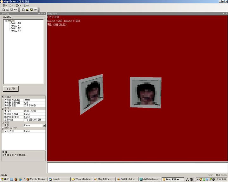Collapse the BSP & PVS property category
This screenshot has height=182, width=228.
click(3, 129)
